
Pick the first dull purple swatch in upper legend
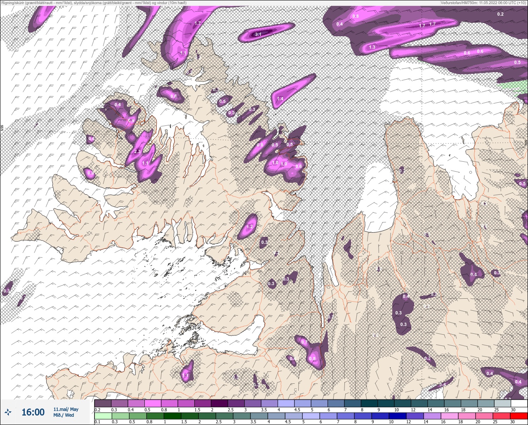click(x=103, y=403)
